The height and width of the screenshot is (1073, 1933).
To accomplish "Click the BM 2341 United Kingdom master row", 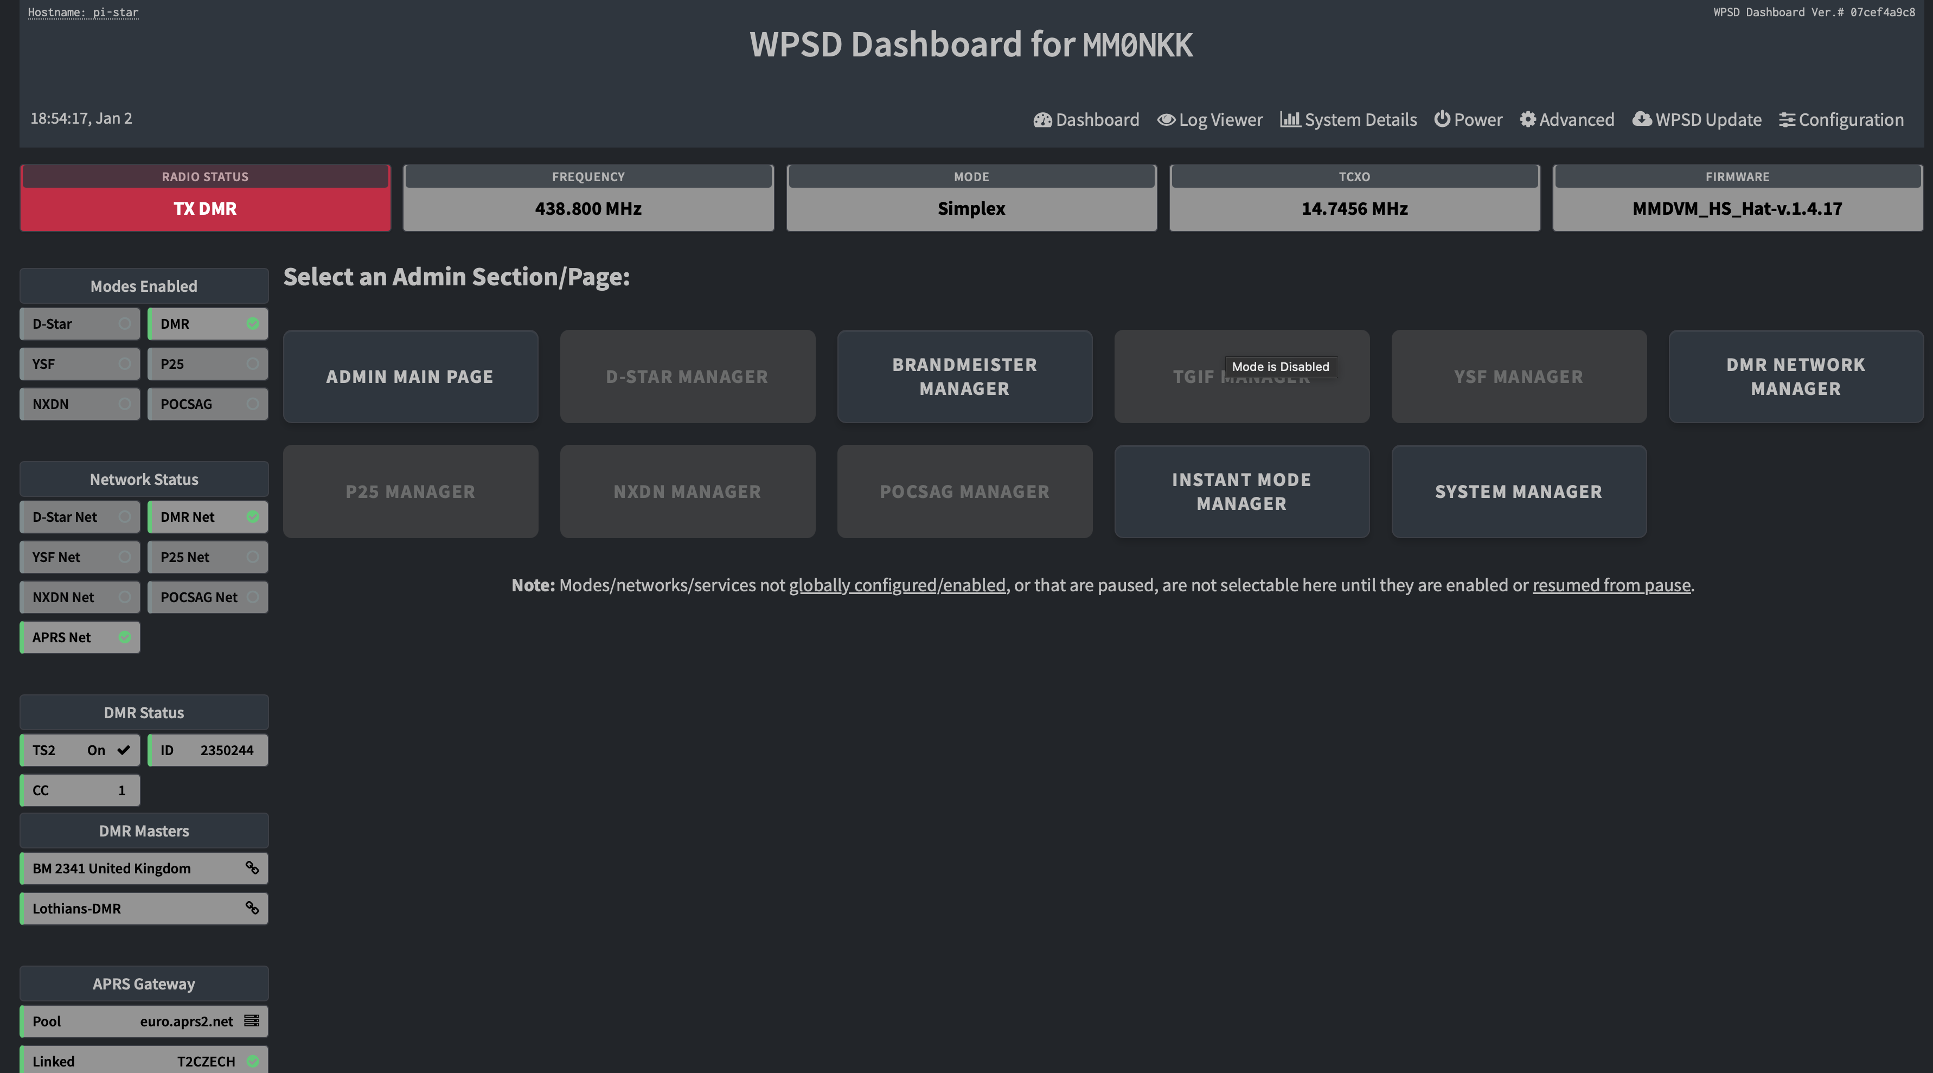I will point(144,868).
